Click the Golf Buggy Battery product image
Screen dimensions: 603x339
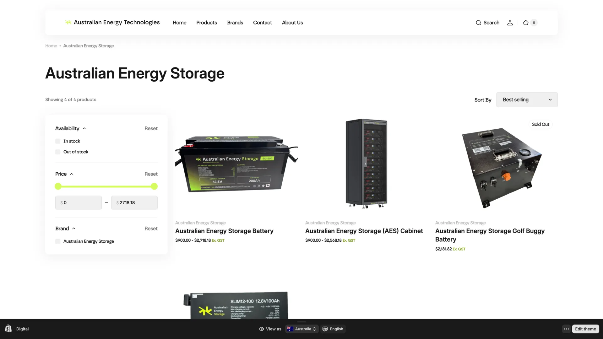click(x=502, y=167)
